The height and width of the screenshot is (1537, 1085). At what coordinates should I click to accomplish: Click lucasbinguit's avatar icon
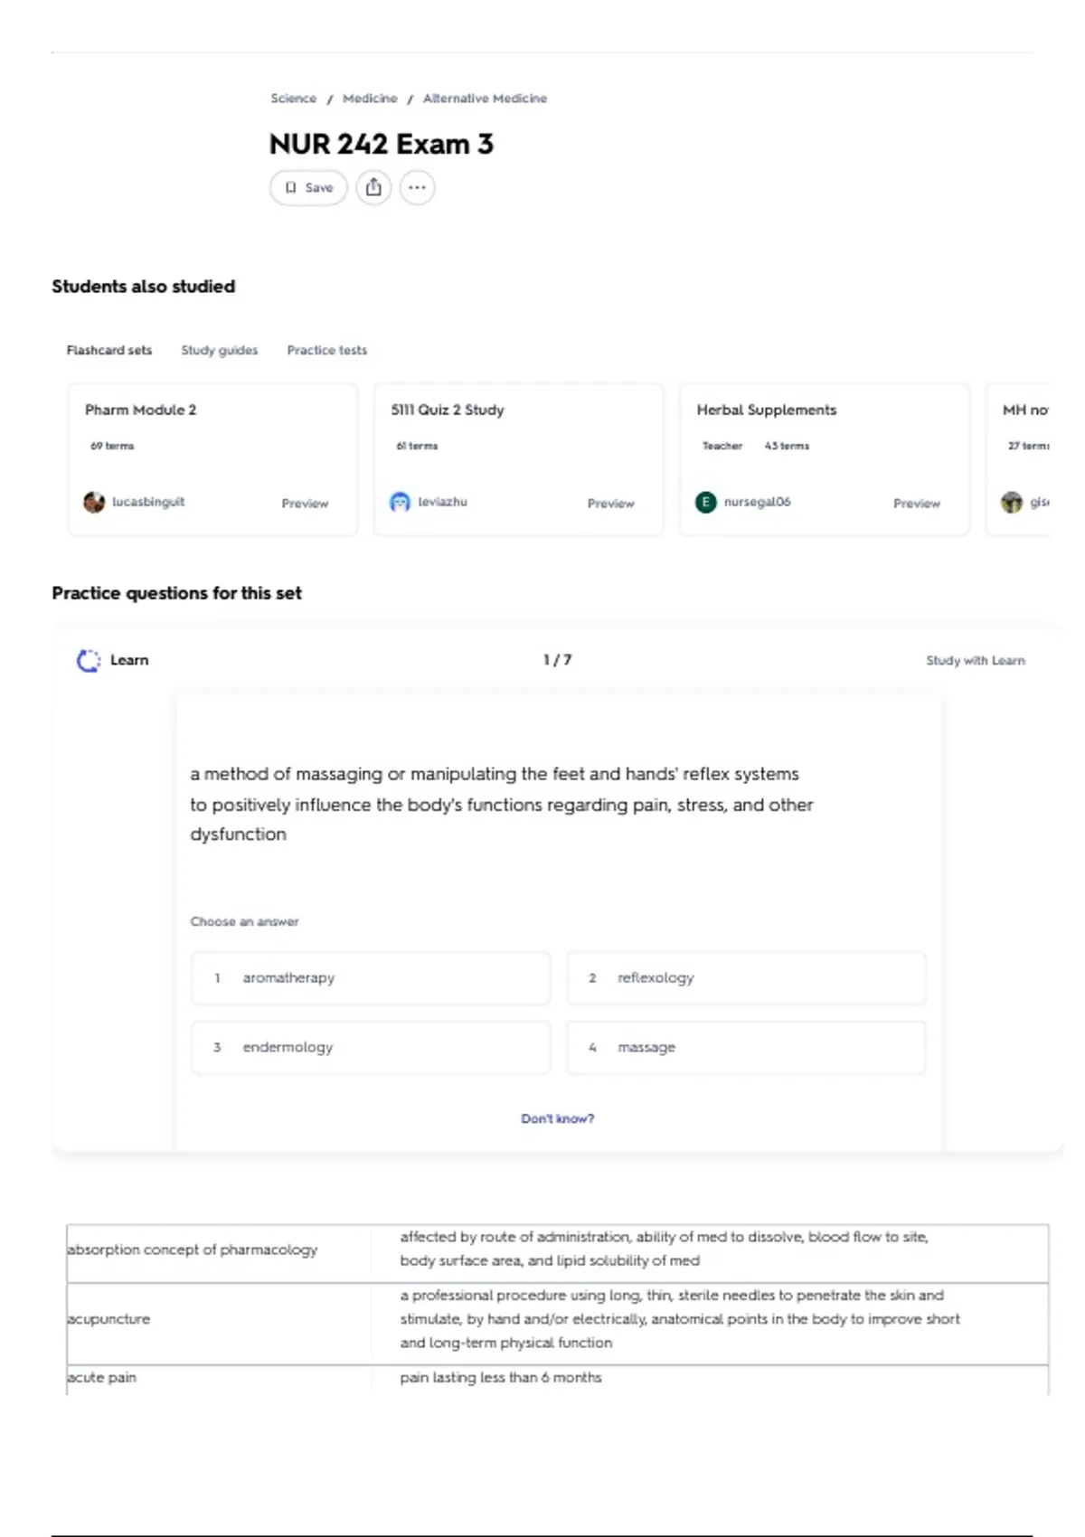[94, 502]
